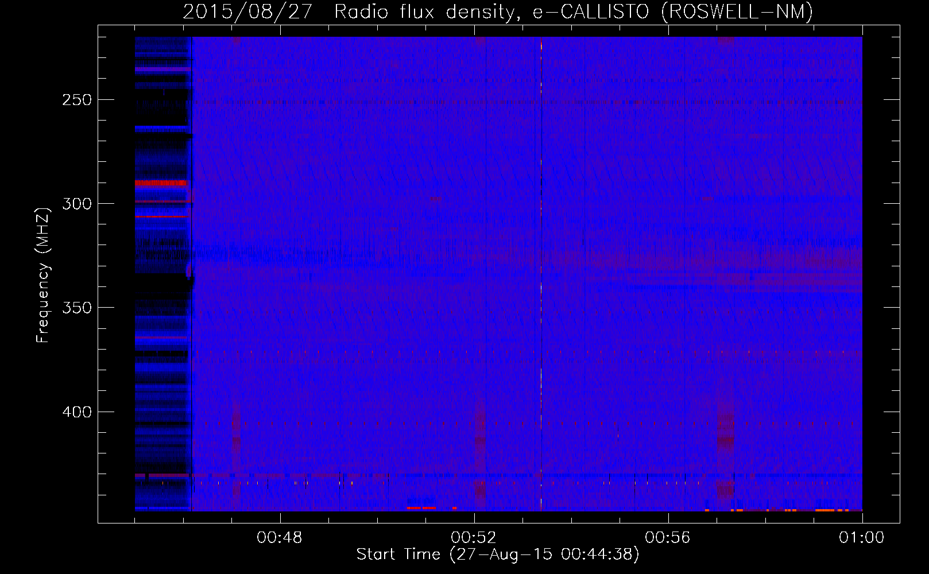This screenshot has width=929, height=574.
Task: Click the 250 frequency tick label
Action: pos(77,100)
